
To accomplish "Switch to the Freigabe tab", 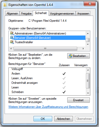I will [26, 14].
